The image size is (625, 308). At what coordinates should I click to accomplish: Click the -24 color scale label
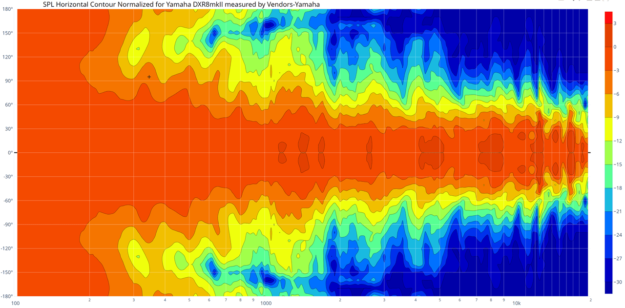(618, 235)
